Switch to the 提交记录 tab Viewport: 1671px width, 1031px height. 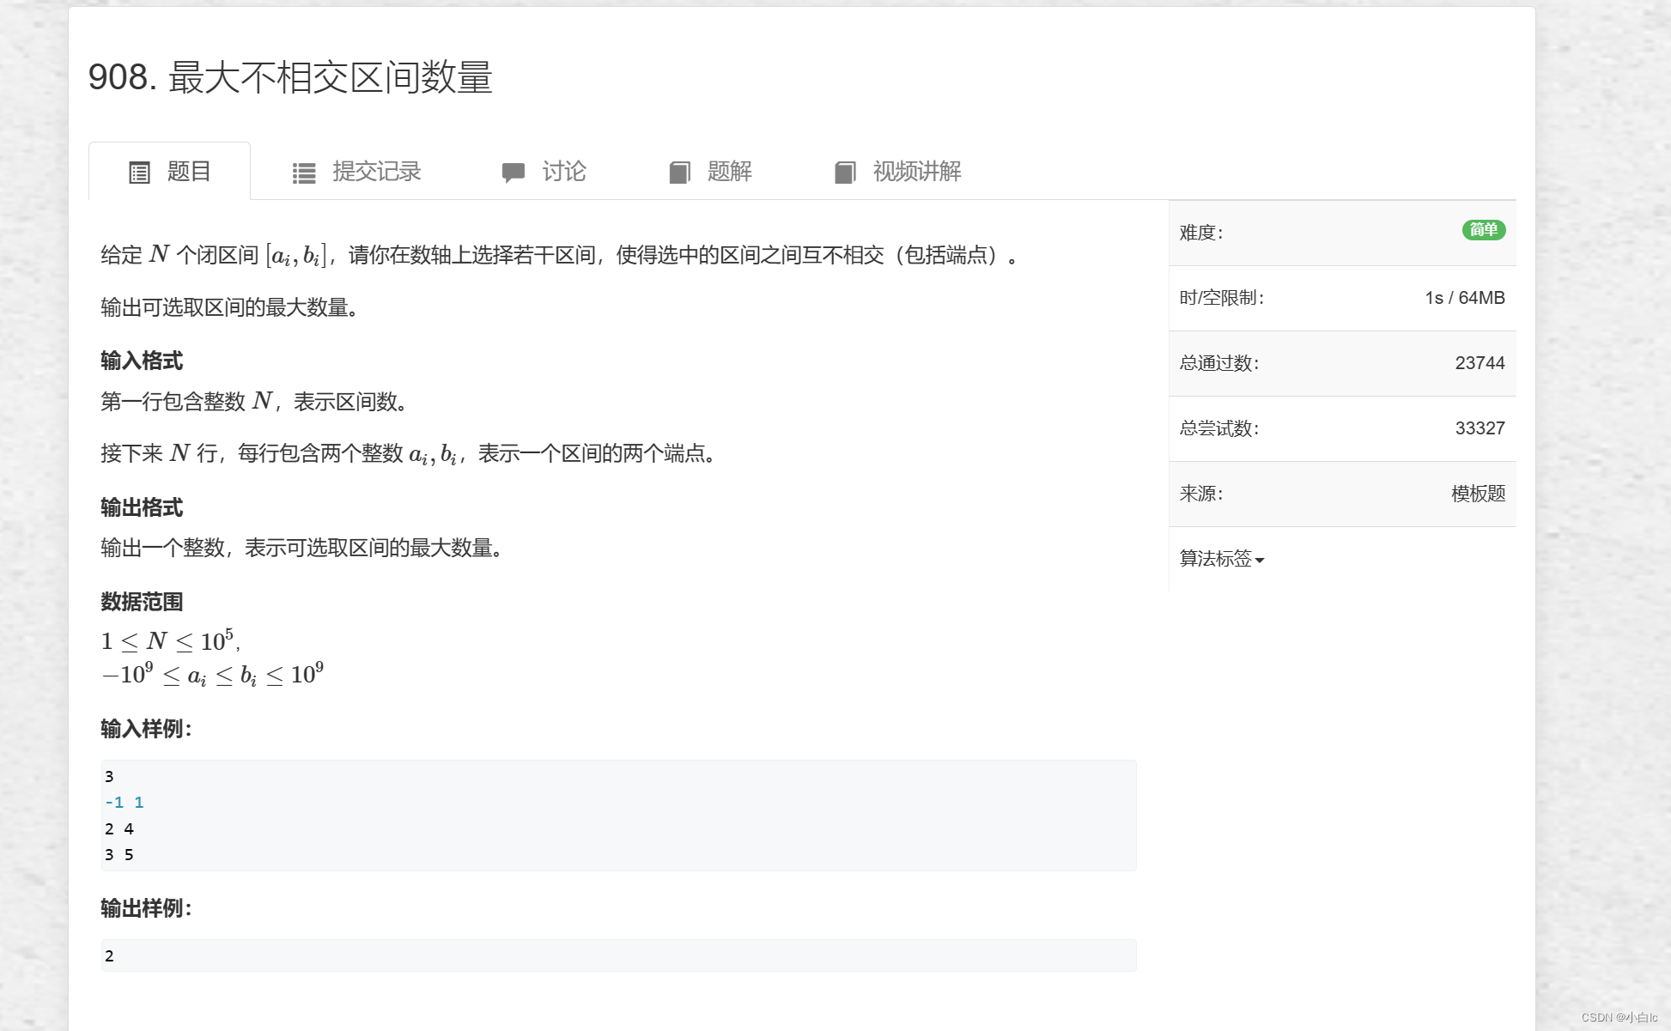(376, 172)
